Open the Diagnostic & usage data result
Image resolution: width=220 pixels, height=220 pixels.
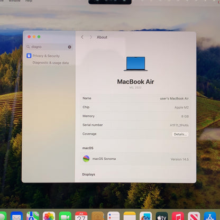(x=51, y=63)
